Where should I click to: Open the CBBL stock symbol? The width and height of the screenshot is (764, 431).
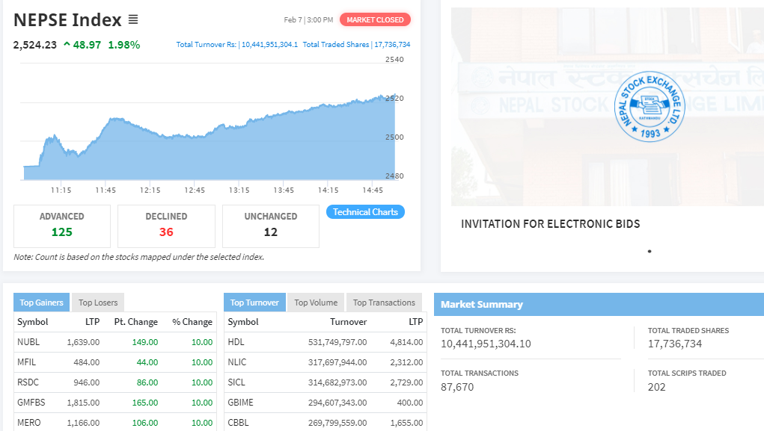click(238, 423)
